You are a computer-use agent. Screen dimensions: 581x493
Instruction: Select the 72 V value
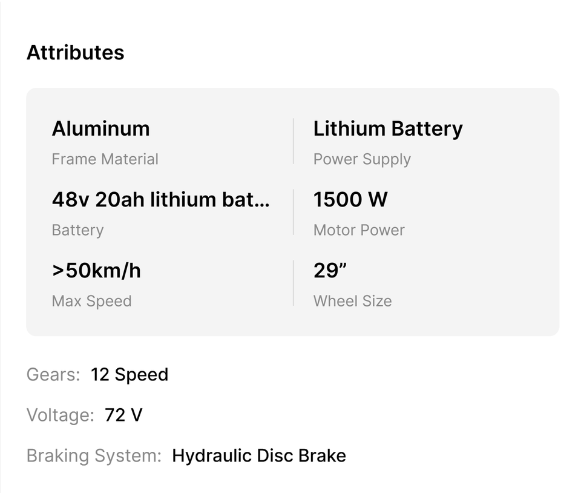pyautogui.click(x=123, y=415)
